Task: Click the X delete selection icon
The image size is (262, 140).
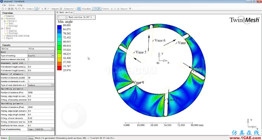Action: [45, 9]
